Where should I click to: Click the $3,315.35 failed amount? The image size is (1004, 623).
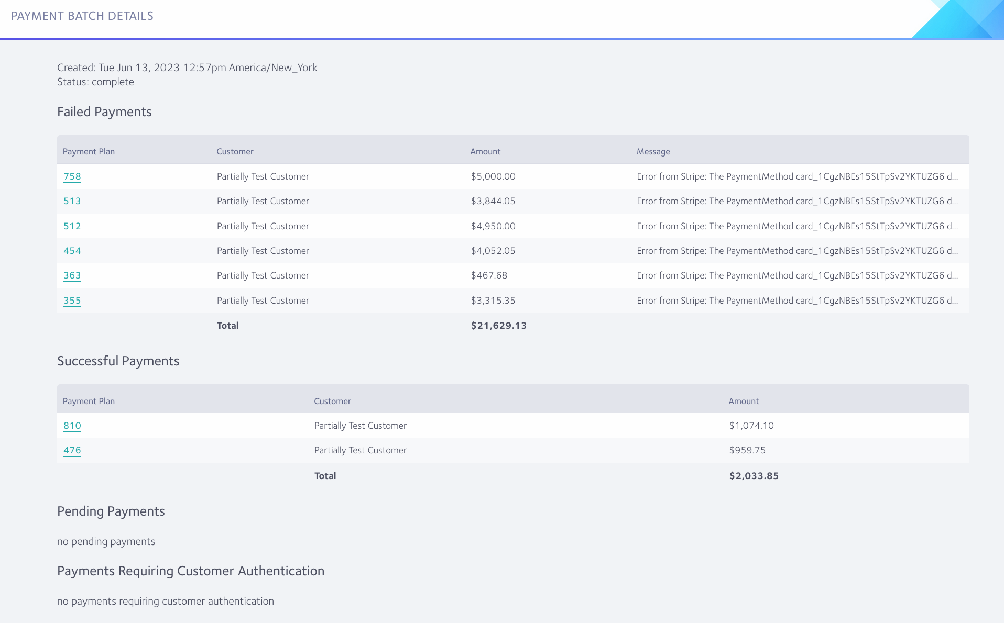[493, 301]
